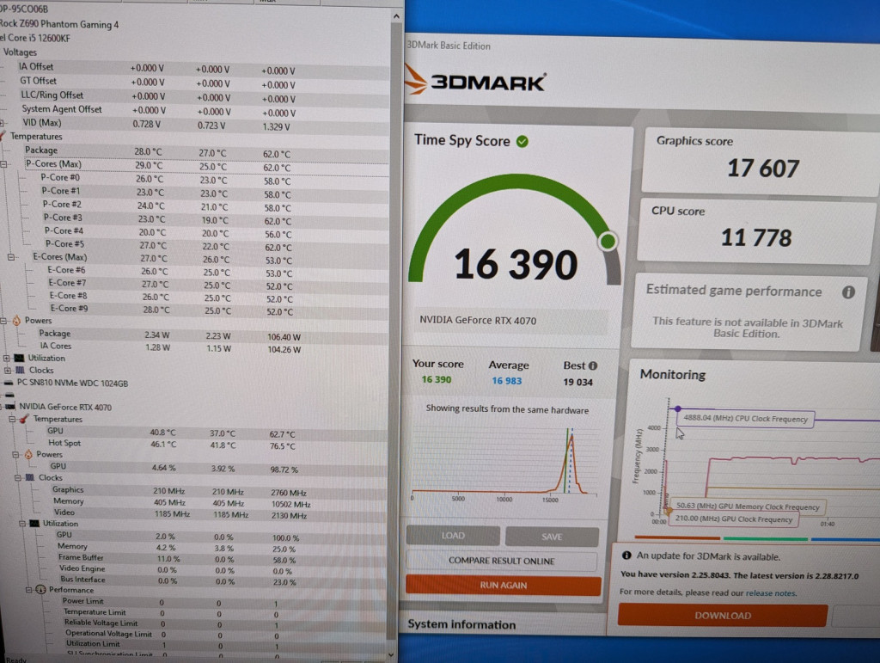Collapse the GPU Performance node

click(x=28, y=590)
